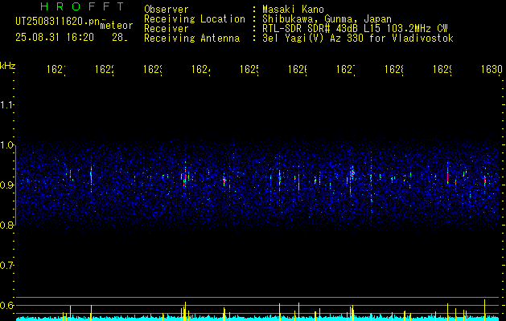Image resolution: width=506 pixels, height=321 pixels.
Task: Select the filename UT2508311620.pn
Action: tap(58, 21)
